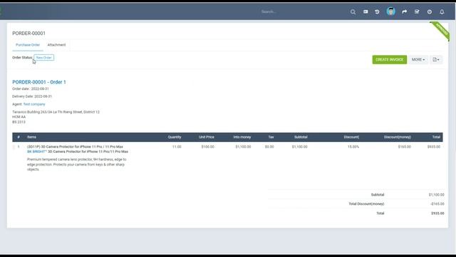Screen dimensions: 456x257
Task: Open the Test company agent link
Action: (34, 104)
